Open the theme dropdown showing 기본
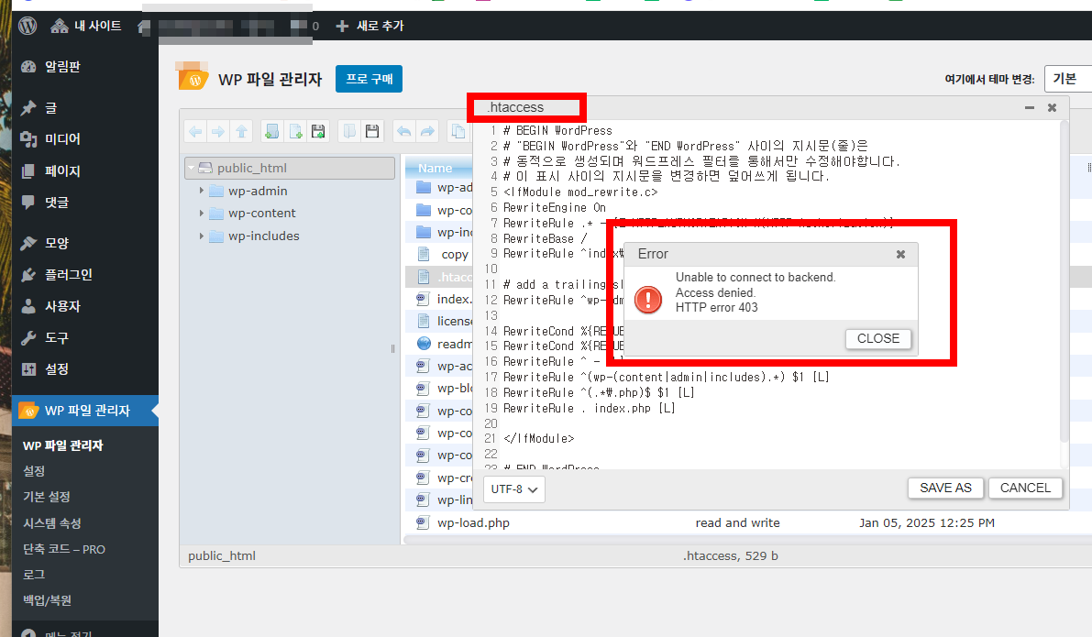Screen dimensions: 1092x637 1068,79
